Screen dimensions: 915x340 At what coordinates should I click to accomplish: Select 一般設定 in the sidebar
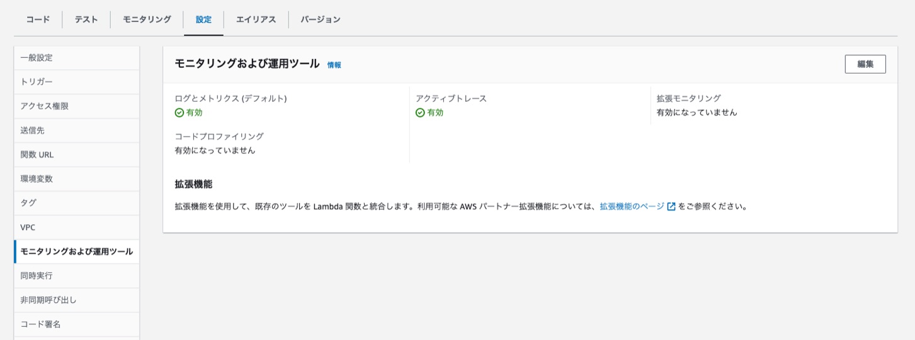pyautogui.click(x=37, y=58)
